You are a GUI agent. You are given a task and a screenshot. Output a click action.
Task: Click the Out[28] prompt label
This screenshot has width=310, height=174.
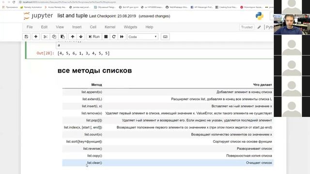click(45, 53)
